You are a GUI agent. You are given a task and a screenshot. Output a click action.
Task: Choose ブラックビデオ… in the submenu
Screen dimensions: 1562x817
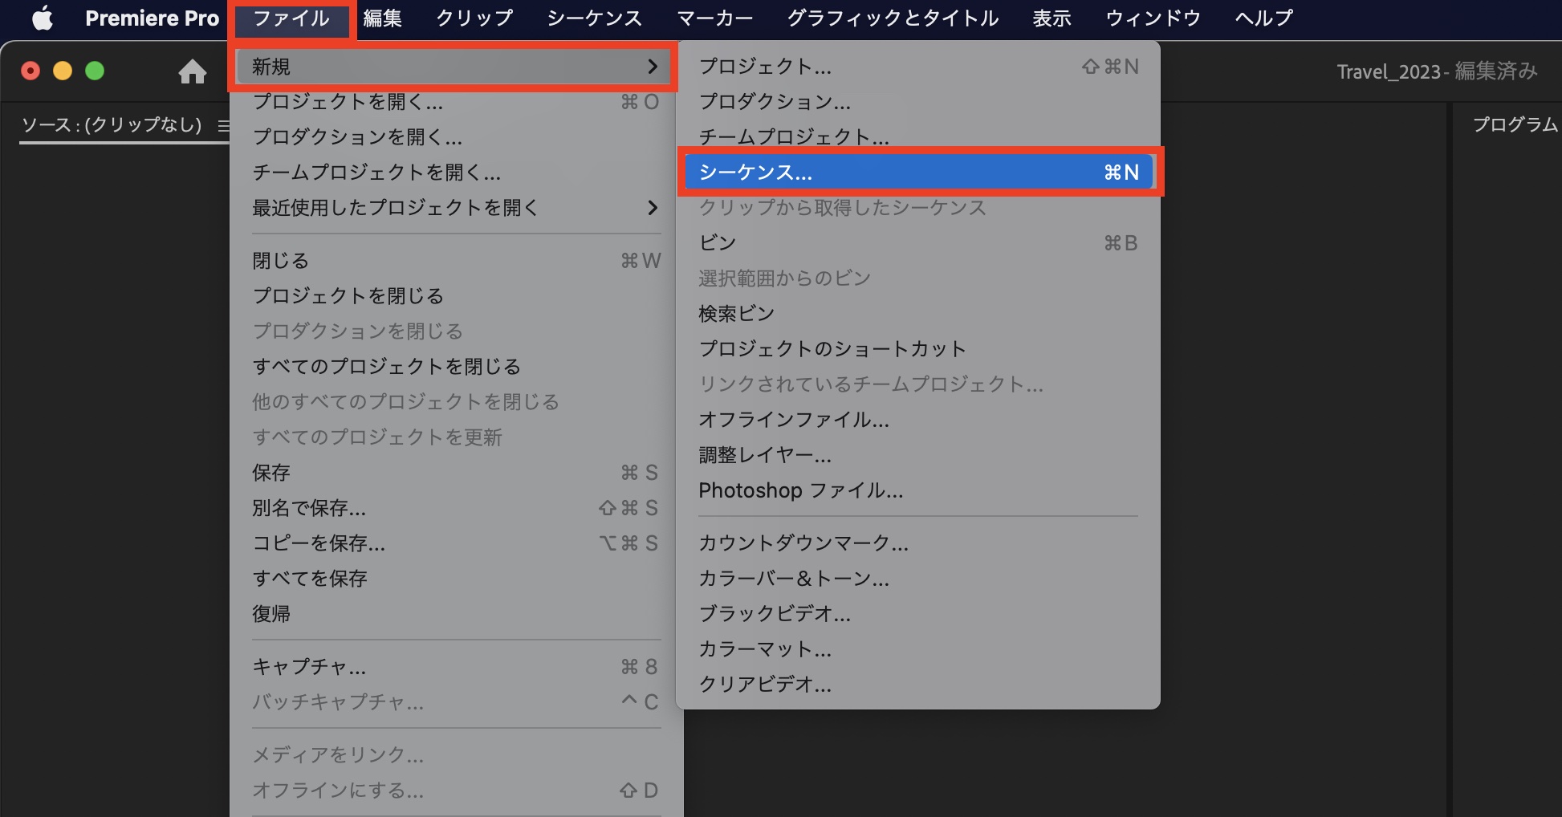[918, 614]
